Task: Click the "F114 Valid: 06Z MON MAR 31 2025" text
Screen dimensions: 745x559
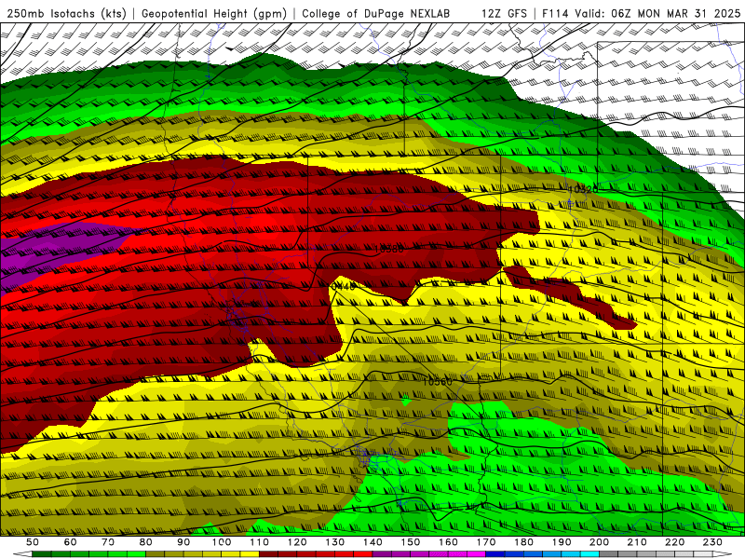Action: coord(641,13)
